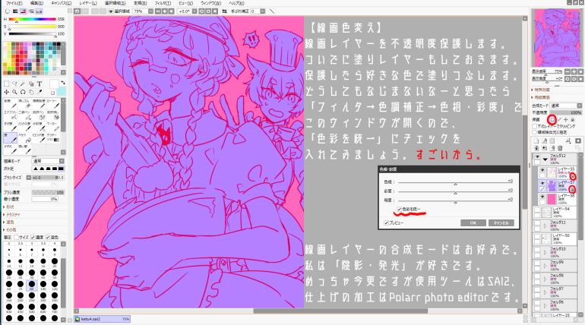Toggle 混色 pressure checkbox

click(x=48, y=237)
